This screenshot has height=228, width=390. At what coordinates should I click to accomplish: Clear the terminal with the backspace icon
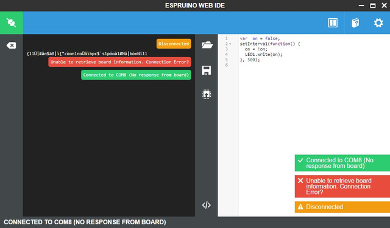coord(11,46)
